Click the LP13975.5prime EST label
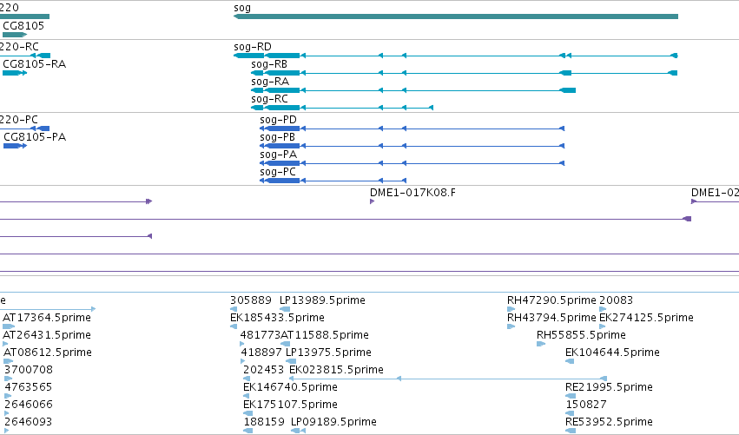 pyautogui.click(x=328, y=353)
